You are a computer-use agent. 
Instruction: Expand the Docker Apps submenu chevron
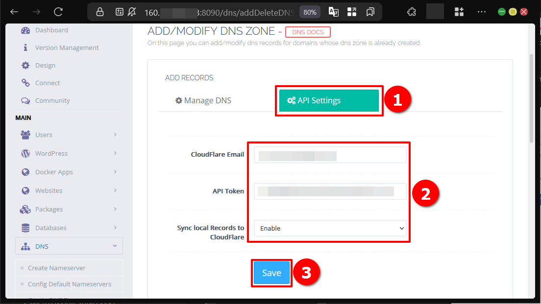click(115, 172)
